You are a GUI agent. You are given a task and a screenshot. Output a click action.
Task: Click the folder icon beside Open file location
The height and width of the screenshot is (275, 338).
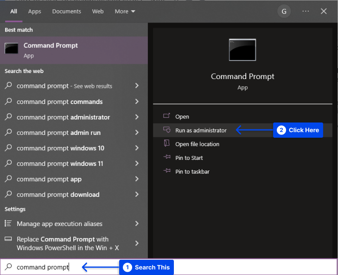pyautogui.click(x=166, y=143)
